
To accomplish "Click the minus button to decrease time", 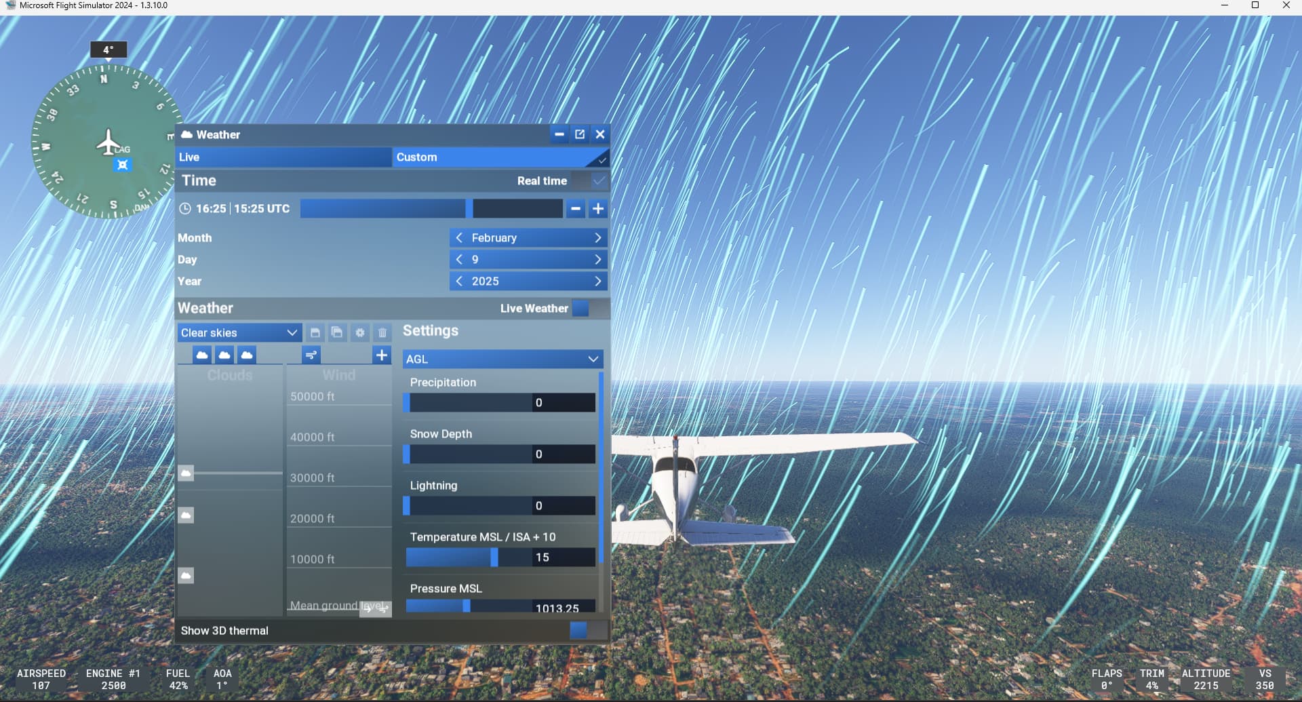I will (x=576, y=209).
